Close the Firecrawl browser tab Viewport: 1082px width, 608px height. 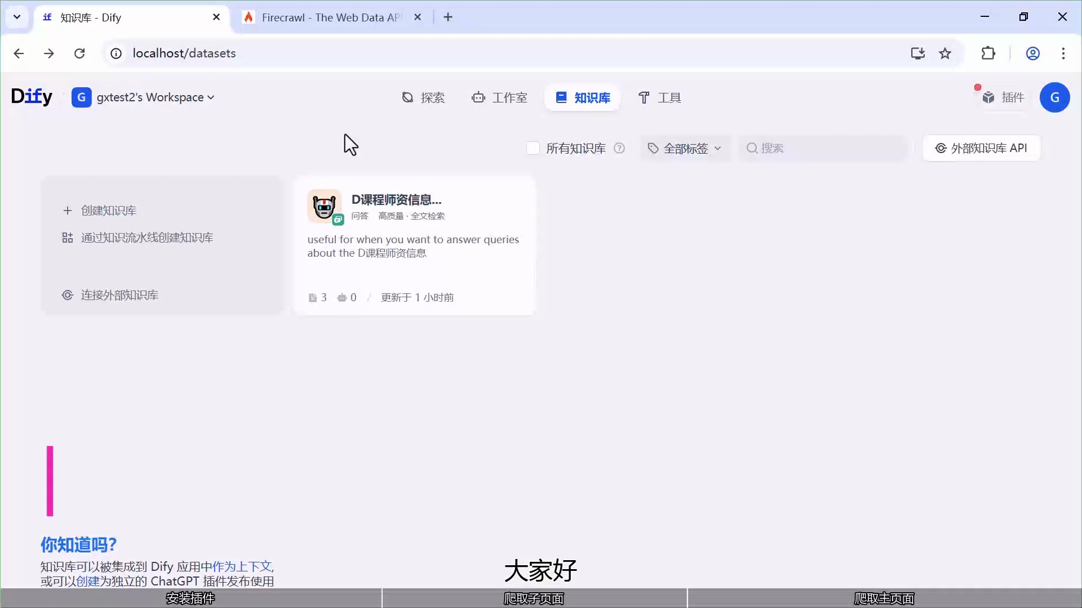click(418, 17)
